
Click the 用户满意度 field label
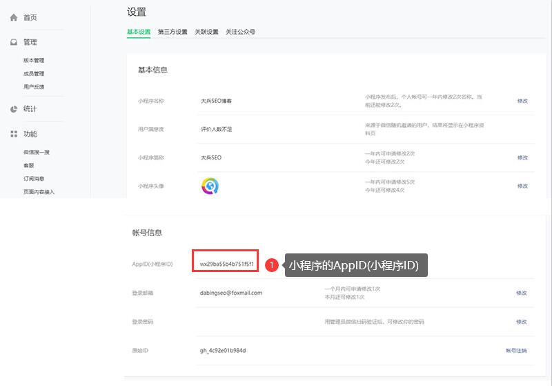(x=150, y=129)
